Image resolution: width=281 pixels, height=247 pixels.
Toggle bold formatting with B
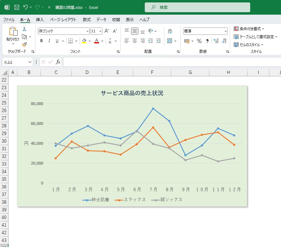coord(41,41)
